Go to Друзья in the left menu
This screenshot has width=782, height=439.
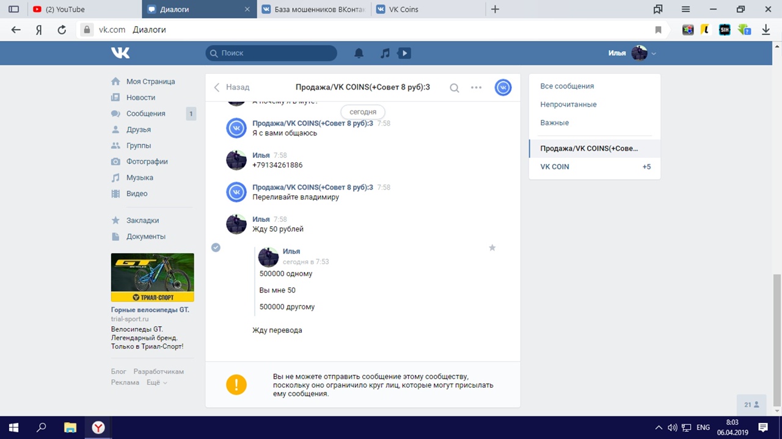click(138, 129)
